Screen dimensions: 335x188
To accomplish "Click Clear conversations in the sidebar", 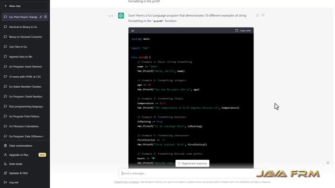I will pos(25,146).
